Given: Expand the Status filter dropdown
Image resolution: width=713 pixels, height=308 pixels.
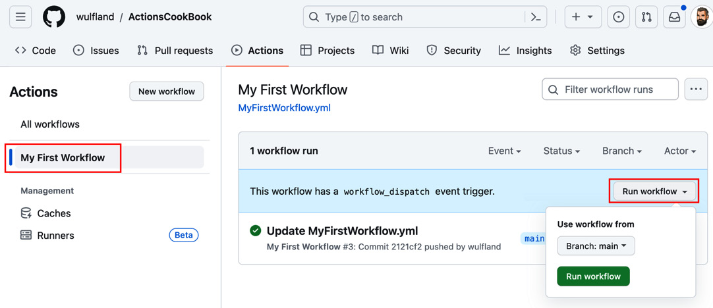Looking at the screenshot, I should (561, 151).
